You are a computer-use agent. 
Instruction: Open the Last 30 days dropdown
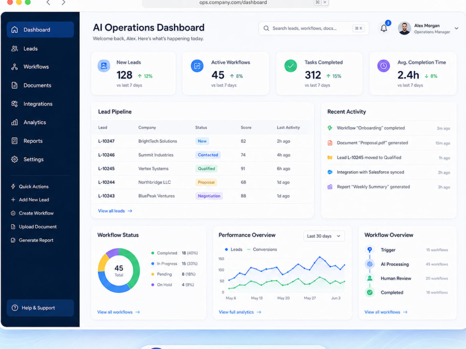pyautogui.click(x=324, y=236)
